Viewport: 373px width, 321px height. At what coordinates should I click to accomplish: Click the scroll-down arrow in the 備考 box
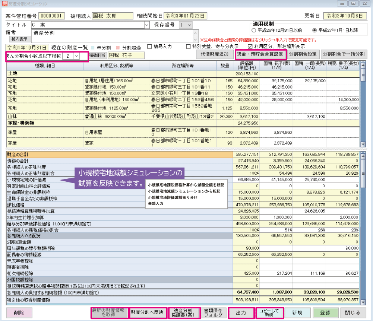(196, 39)
